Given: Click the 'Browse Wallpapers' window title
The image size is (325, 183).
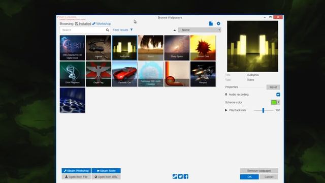Looking at the screenshot, I should (170, 18).
